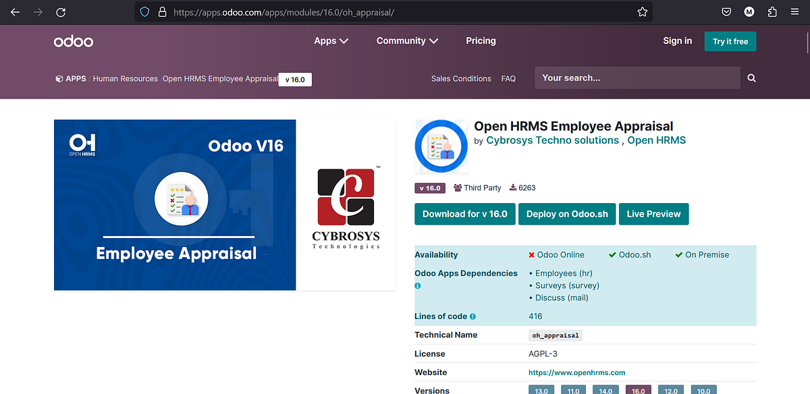Screen dimensions: 810x394
Task: Click the bookmark star in the address bar
Action: point(642,11)
